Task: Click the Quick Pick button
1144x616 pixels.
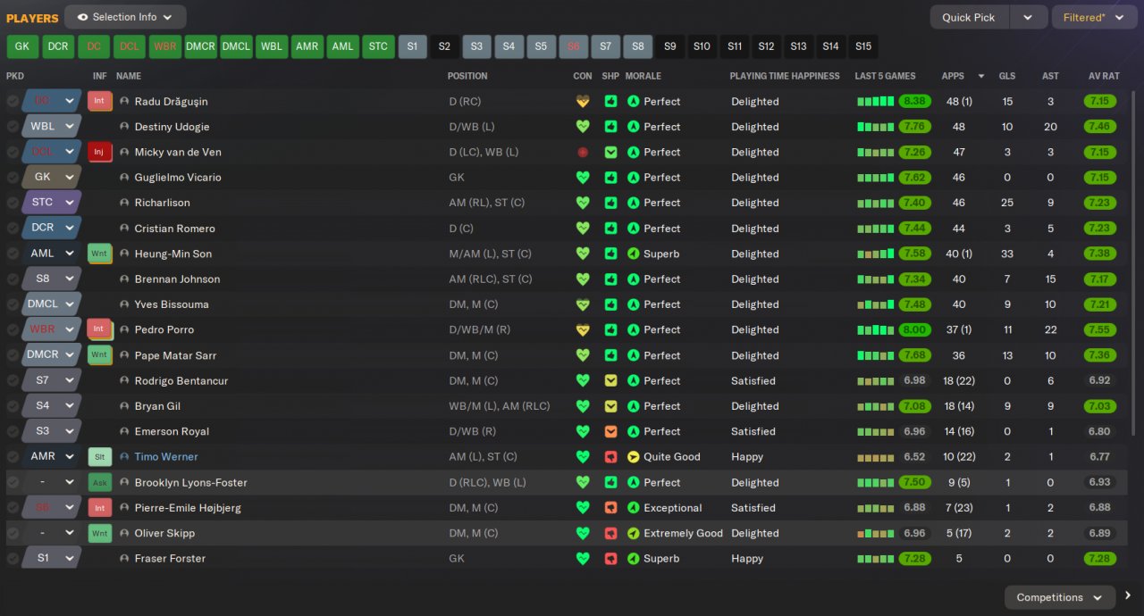Action: 969,17
